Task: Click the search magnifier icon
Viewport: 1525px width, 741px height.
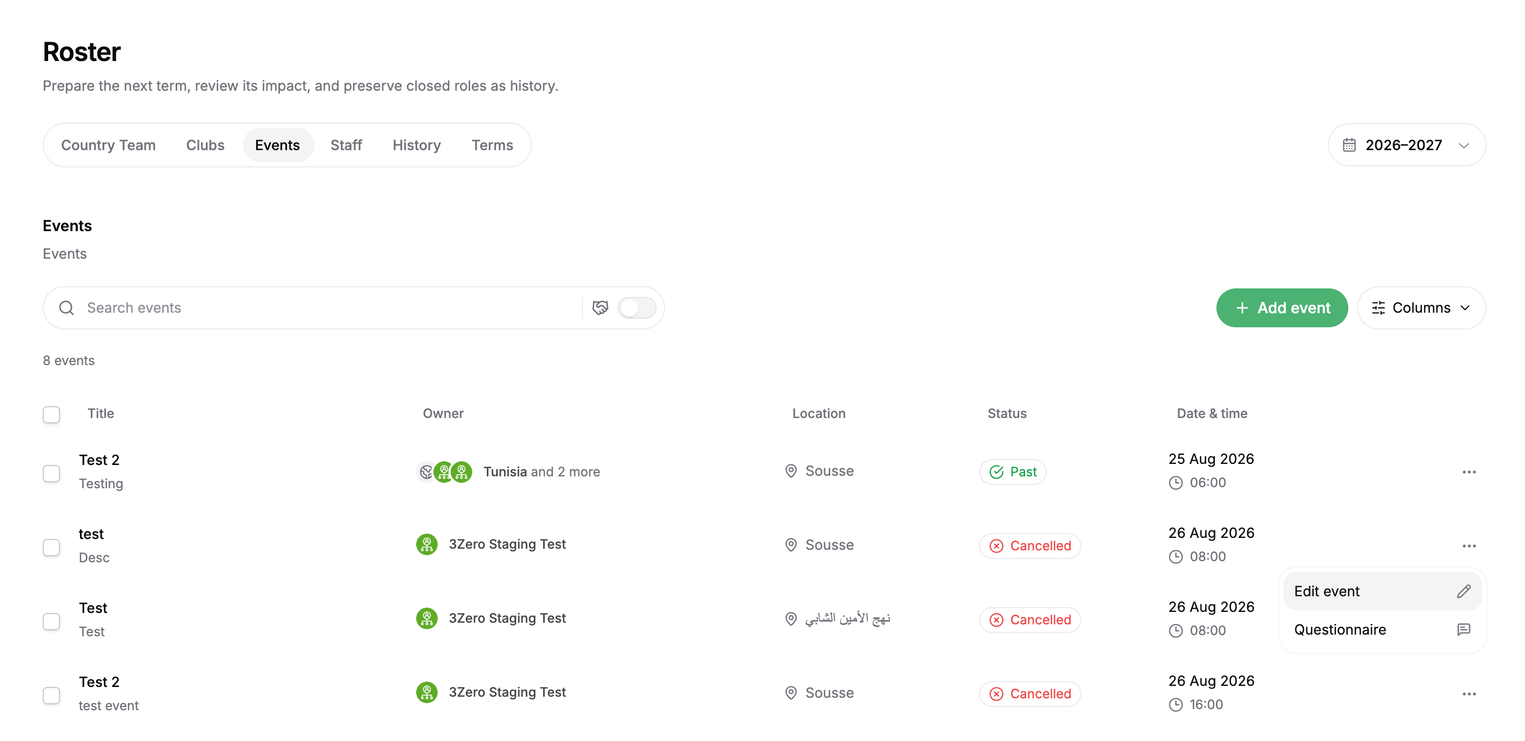Action: tap(66, 308)
